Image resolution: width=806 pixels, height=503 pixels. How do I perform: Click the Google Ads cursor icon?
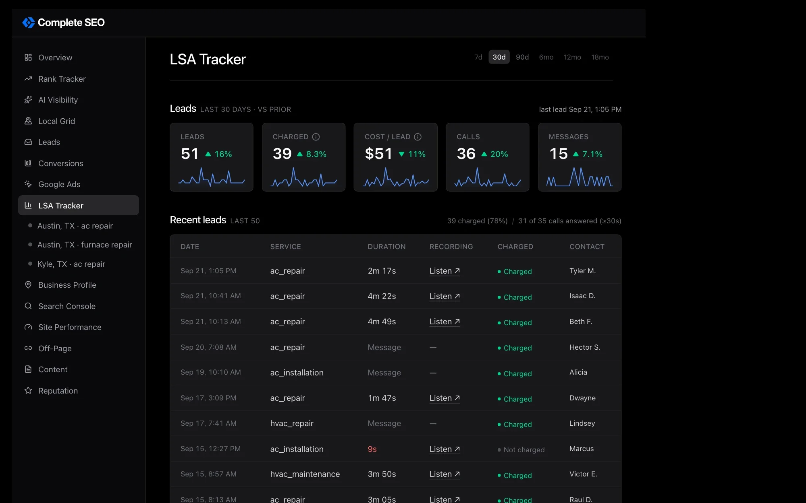click(28, 184)
